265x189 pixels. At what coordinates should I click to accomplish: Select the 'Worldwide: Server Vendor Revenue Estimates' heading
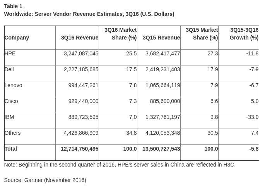point(89,14)
